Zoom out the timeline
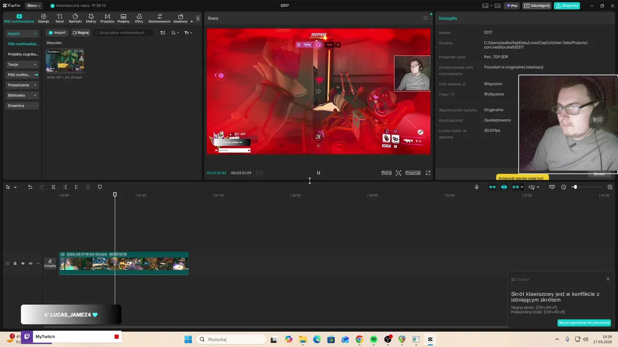This screenshot has height=347, width=618. click(563, 187)
